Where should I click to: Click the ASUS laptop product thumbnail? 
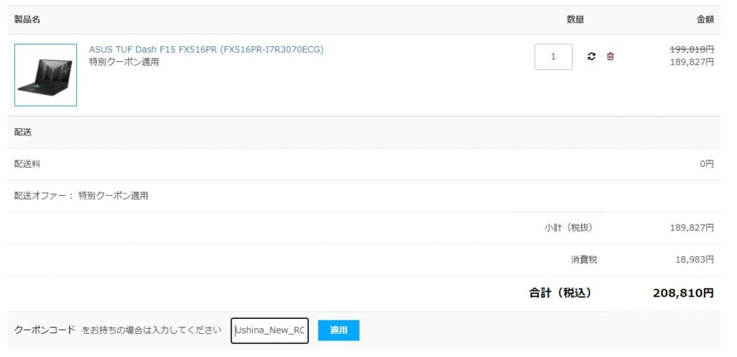[x=45, y=75]
